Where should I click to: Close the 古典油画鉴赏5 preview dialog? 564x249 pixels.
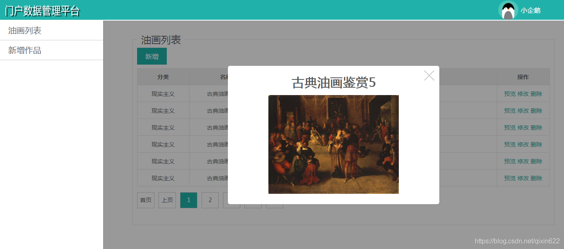[429, 76]
